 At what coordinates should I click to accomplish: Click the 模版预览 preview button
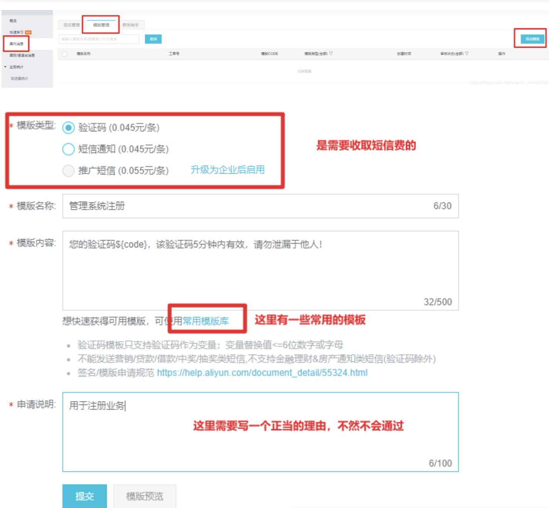coord(145,496)
